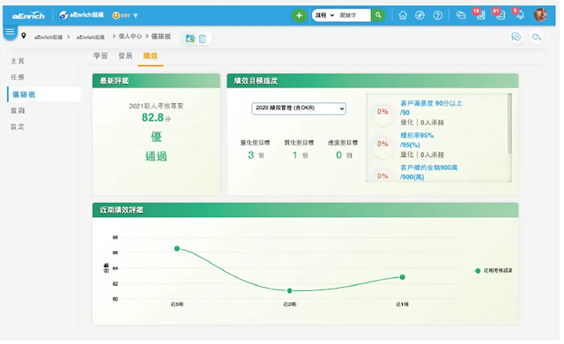The image size is (564, 344).
Task: Open the 客戶滿意度 90分以上 goal link
Action: point(431,103)
